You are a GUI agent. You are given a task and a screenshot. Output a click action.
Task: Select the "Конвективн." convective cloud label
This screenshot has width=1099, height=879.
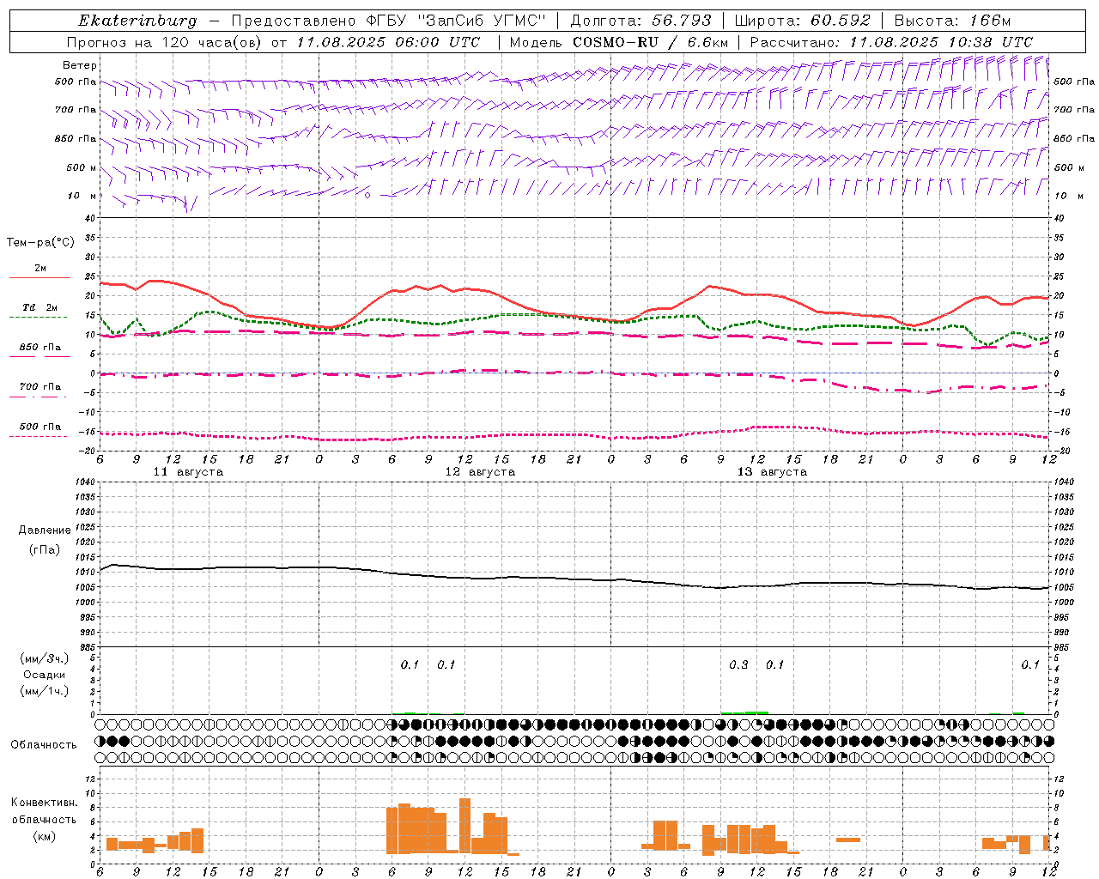point(45,803)
